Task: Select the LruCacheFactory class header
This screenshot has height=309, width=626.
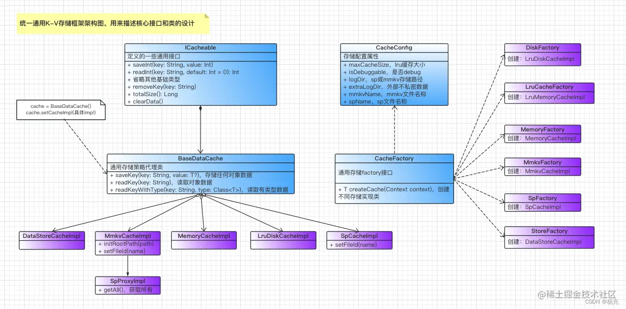Action: pos(549,87)
